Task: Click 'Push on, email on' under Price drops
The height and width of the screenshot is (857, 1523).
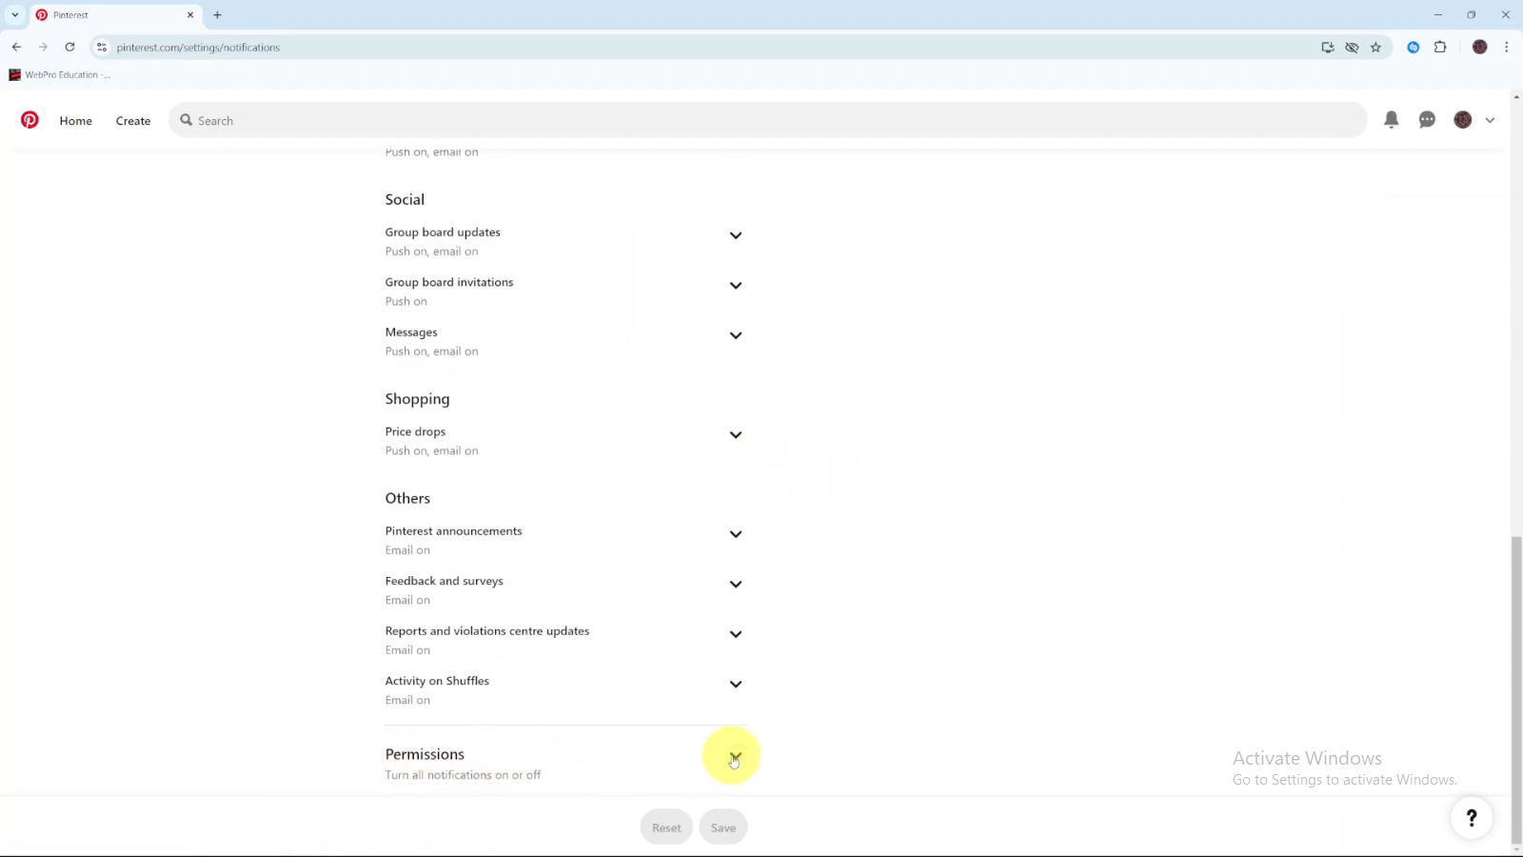Action: pos(431,451)
